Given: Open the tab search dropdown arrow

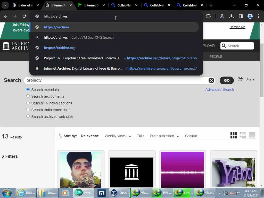Looking at the screenshot, I should (5, 5).
